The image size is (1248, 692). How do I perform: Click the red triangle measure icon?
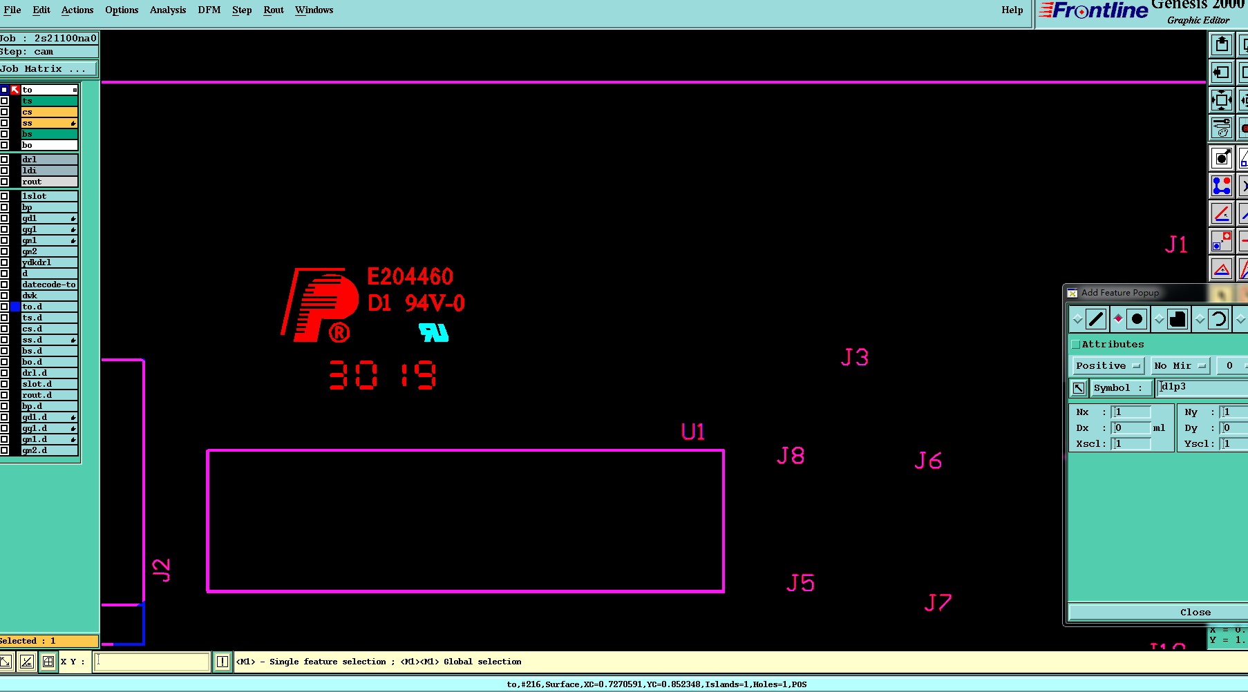point(1222,269)
